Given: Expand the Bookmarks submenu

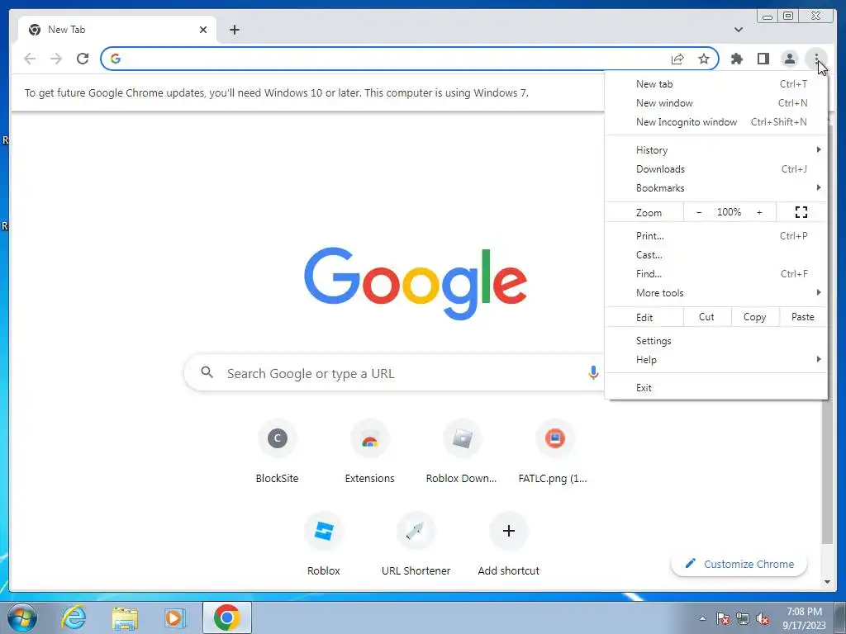Looking at the screenshot, I should point(716,187).
